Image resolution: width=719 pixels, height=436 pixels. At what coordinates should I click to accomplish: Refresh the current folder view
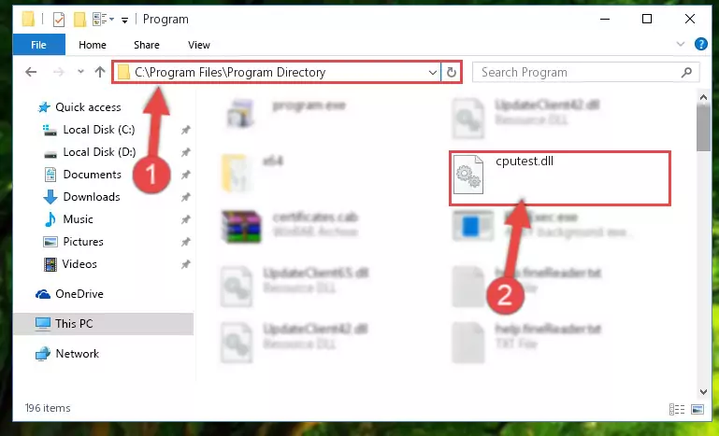coord(452,73)
